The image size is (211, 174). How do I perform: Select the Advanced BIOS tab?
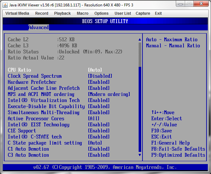pos(38,28)
